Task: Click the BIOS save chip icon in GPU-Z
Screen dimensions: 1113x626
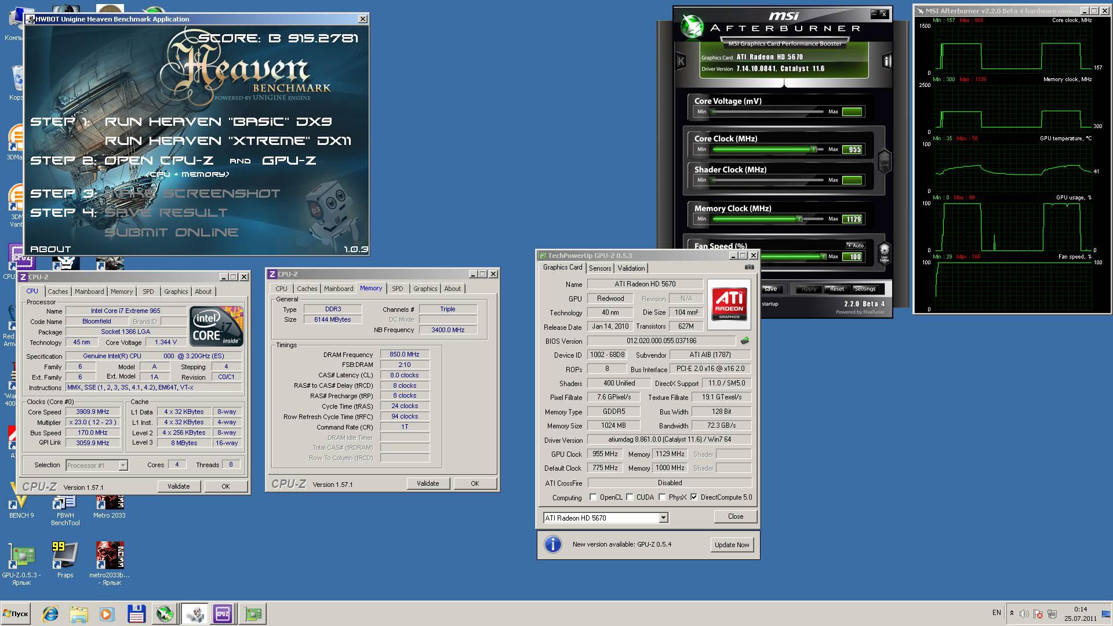Action: coord(745,341)
